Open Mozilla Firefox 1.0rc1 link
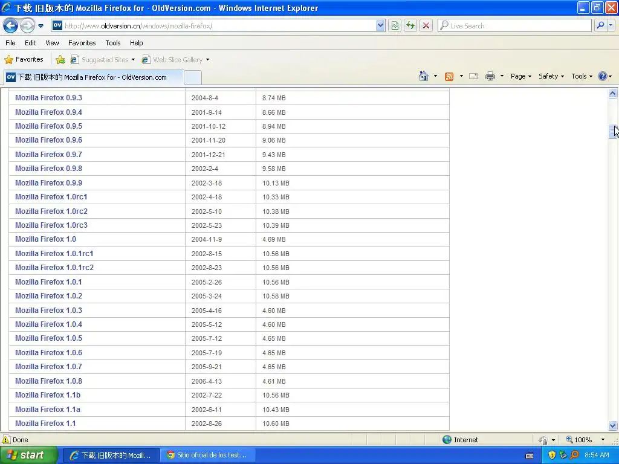Image resolution: width=619 pixels, height=464 pixels. (x=51, y=197)
